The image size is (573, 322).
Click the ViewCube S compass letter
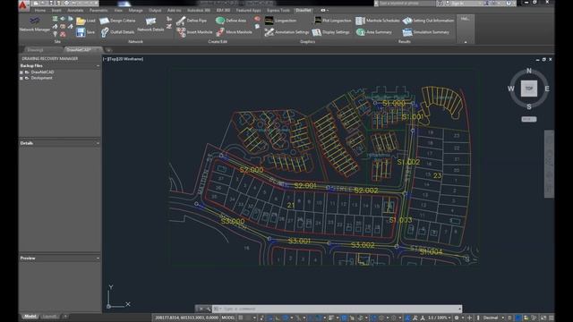pyautogui.click(x=529, y=106)
